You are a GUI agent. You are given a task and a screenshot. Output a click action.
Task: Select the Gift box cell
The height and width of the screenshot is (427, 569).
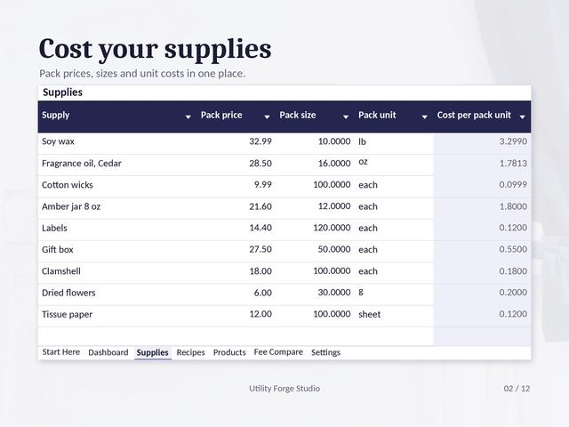click(117, 249)
